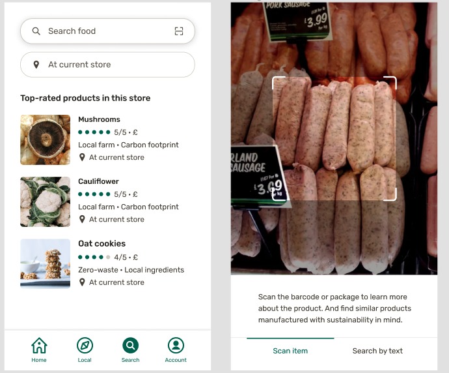Image resolution: width=449 pixels, height=373 pixels.
Task: Open the Oat cookies product image
Action: tap(46, 263)
